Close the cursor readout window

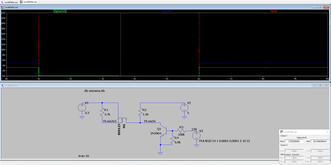tap(327, 132)
